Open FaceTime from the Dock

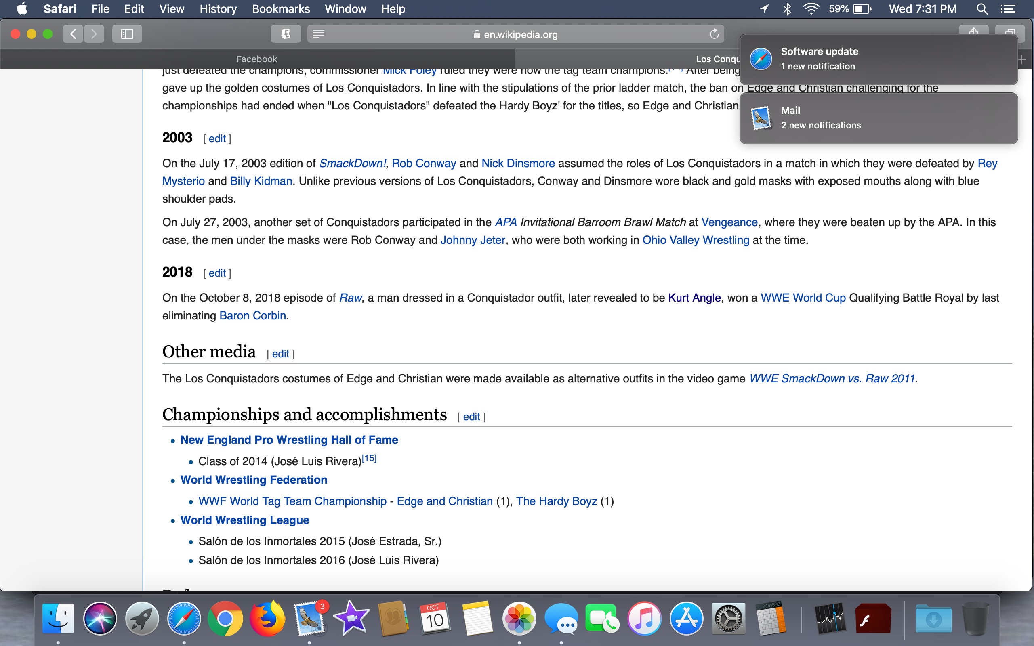pyautogui.click(x=603, y=618)
